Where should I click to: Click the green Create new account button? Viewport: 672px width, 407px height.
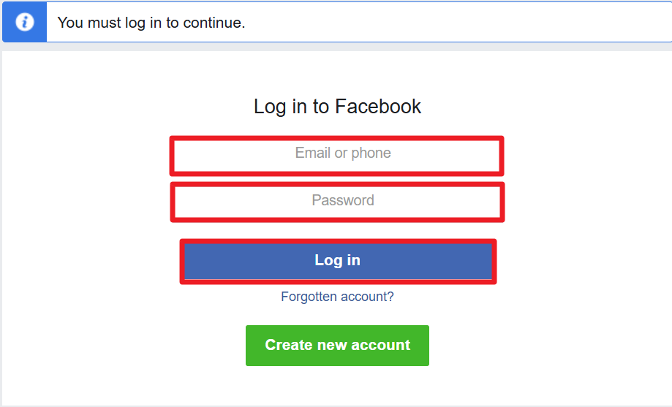pyautogui.click(x=337, y=345)
